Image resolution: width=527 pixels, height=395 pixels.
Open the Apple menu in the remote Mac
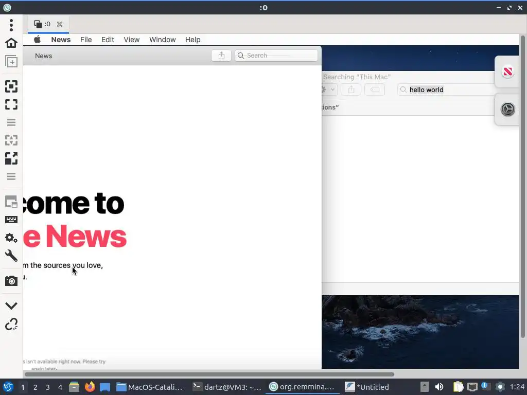click(x=37, y=39)
